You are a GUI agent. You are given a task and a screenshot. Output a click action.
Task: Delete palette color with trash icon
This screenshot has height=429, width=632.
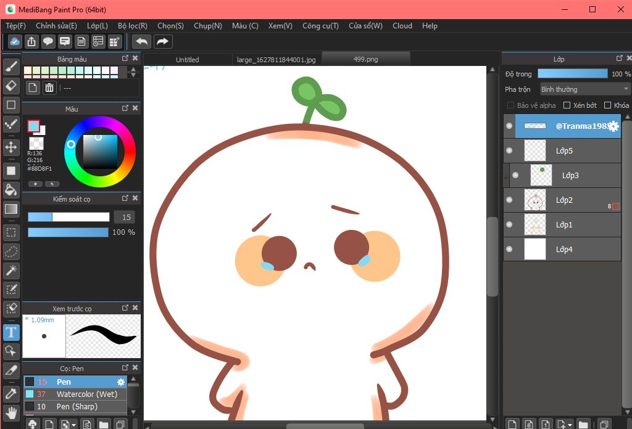pos(49,88)
